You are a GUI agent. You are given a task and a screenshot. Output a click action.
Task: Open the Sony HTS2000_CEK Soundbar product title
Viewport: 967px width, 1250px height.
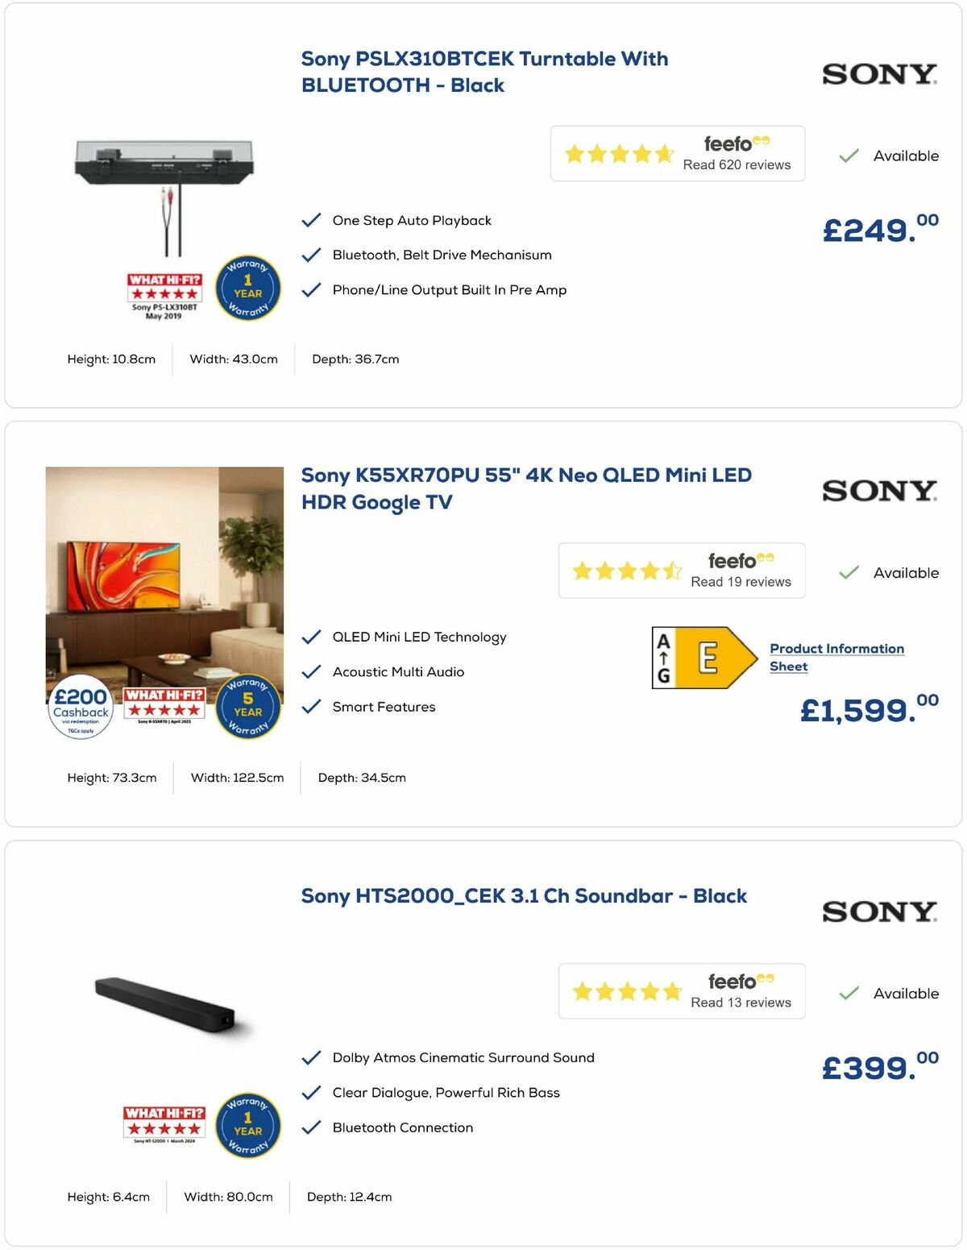point(524,895)
